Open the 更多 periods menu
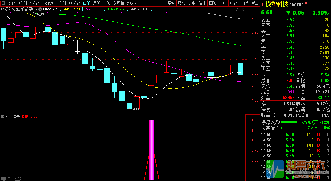This screenshot has height=181, width=331. tap(131, 3)
